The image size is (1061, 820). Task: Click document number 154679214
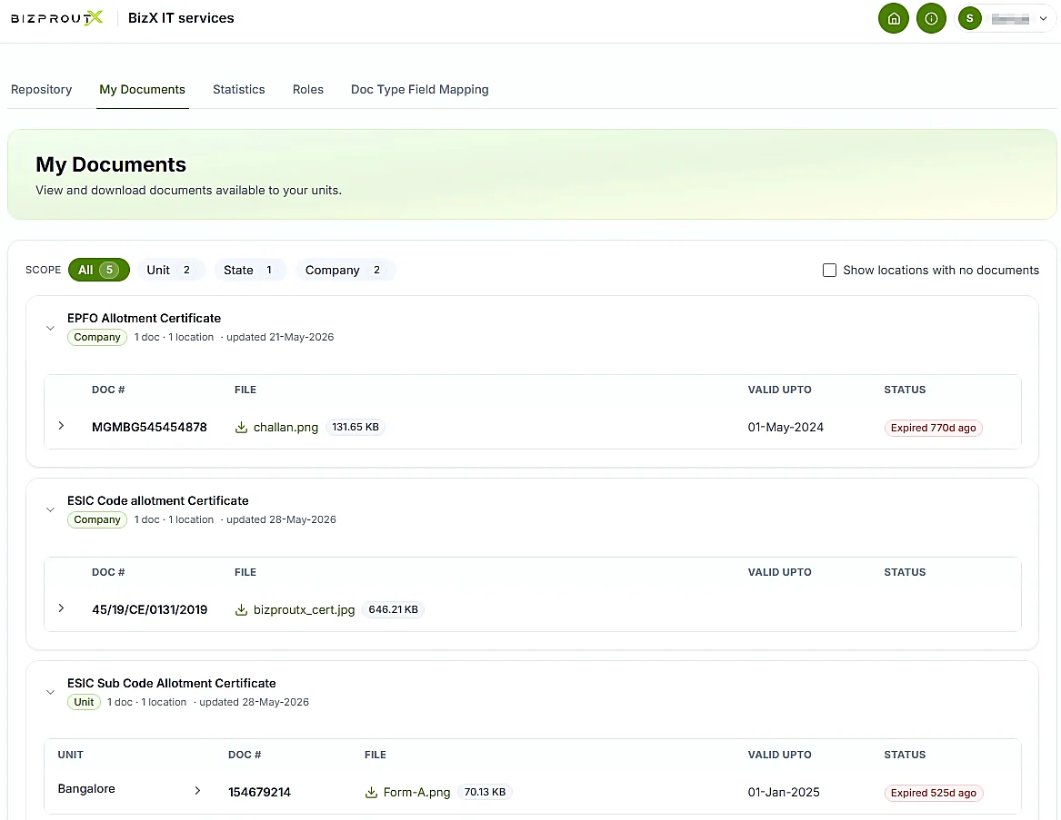(x=259, y=792)
